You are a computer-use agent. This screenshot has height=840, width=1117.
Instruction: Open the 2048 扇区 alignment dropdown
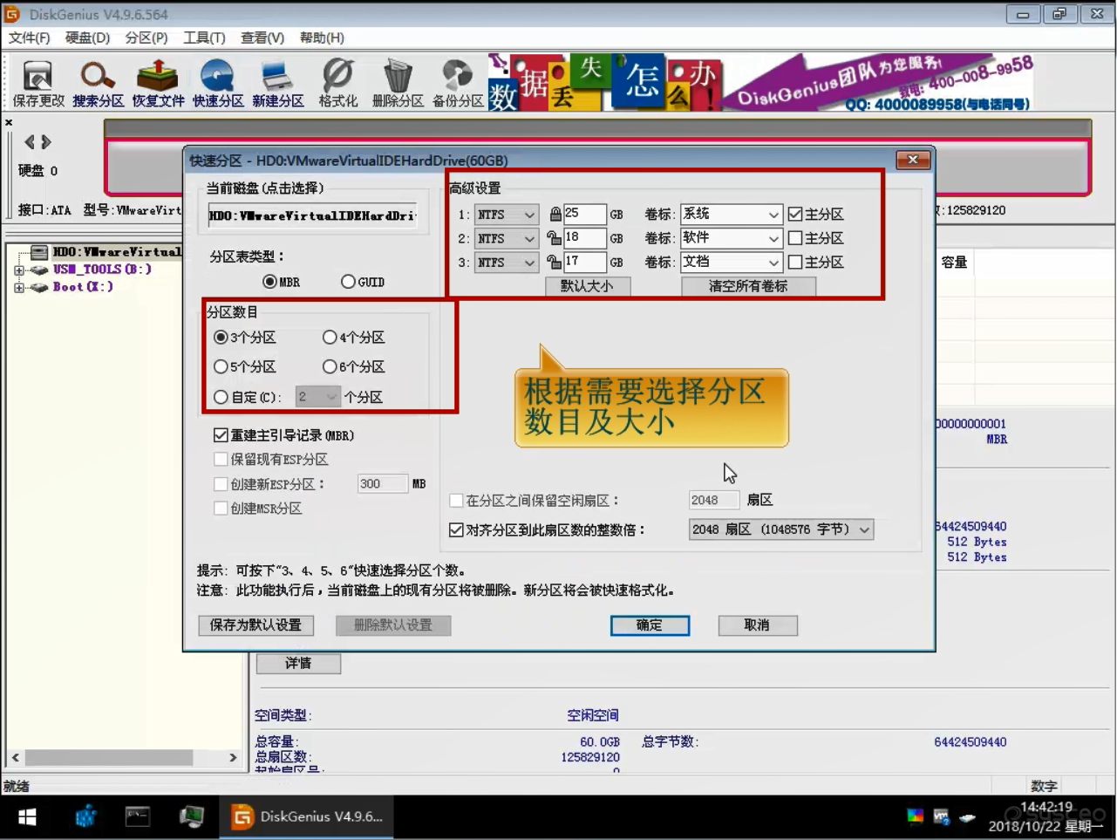(863, 529)
